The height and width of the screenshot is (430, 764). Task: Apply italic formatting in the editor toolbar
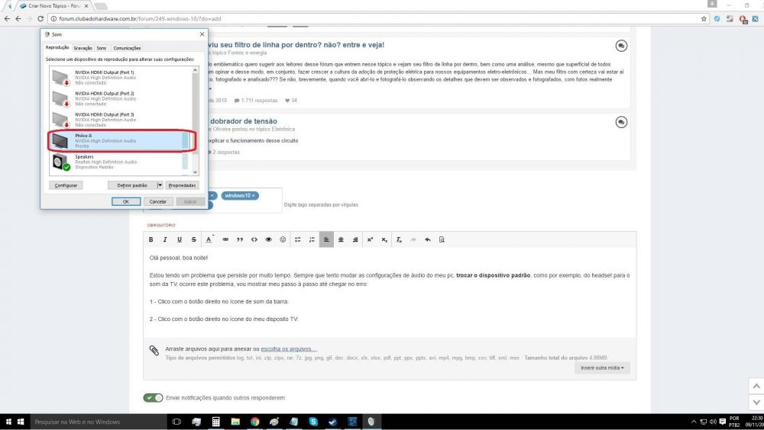(x=165, y=239)
